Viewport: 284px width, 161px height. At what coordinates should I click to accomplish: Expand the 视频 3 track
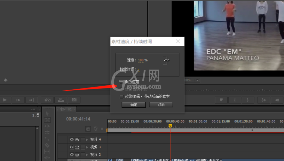87,147
